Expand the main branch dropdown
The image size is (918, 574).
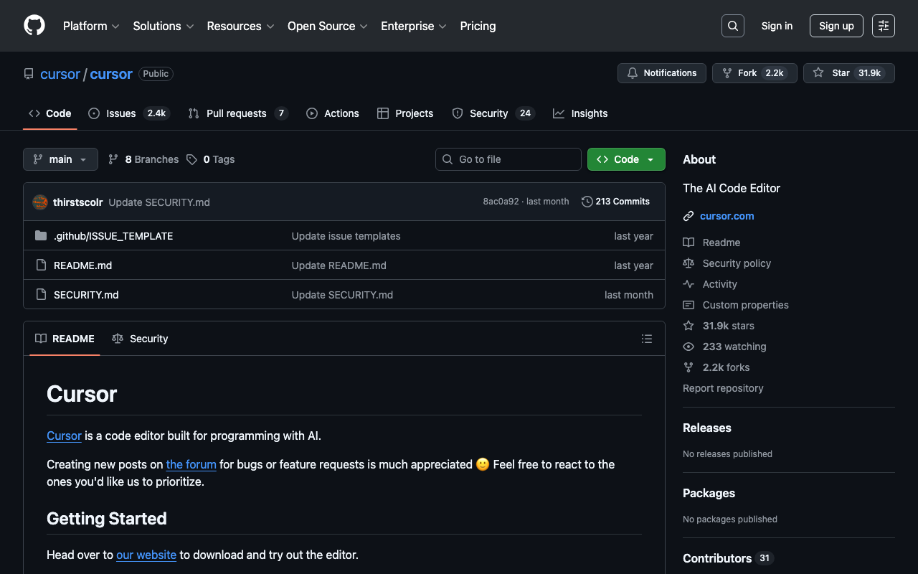click(60, 159)
